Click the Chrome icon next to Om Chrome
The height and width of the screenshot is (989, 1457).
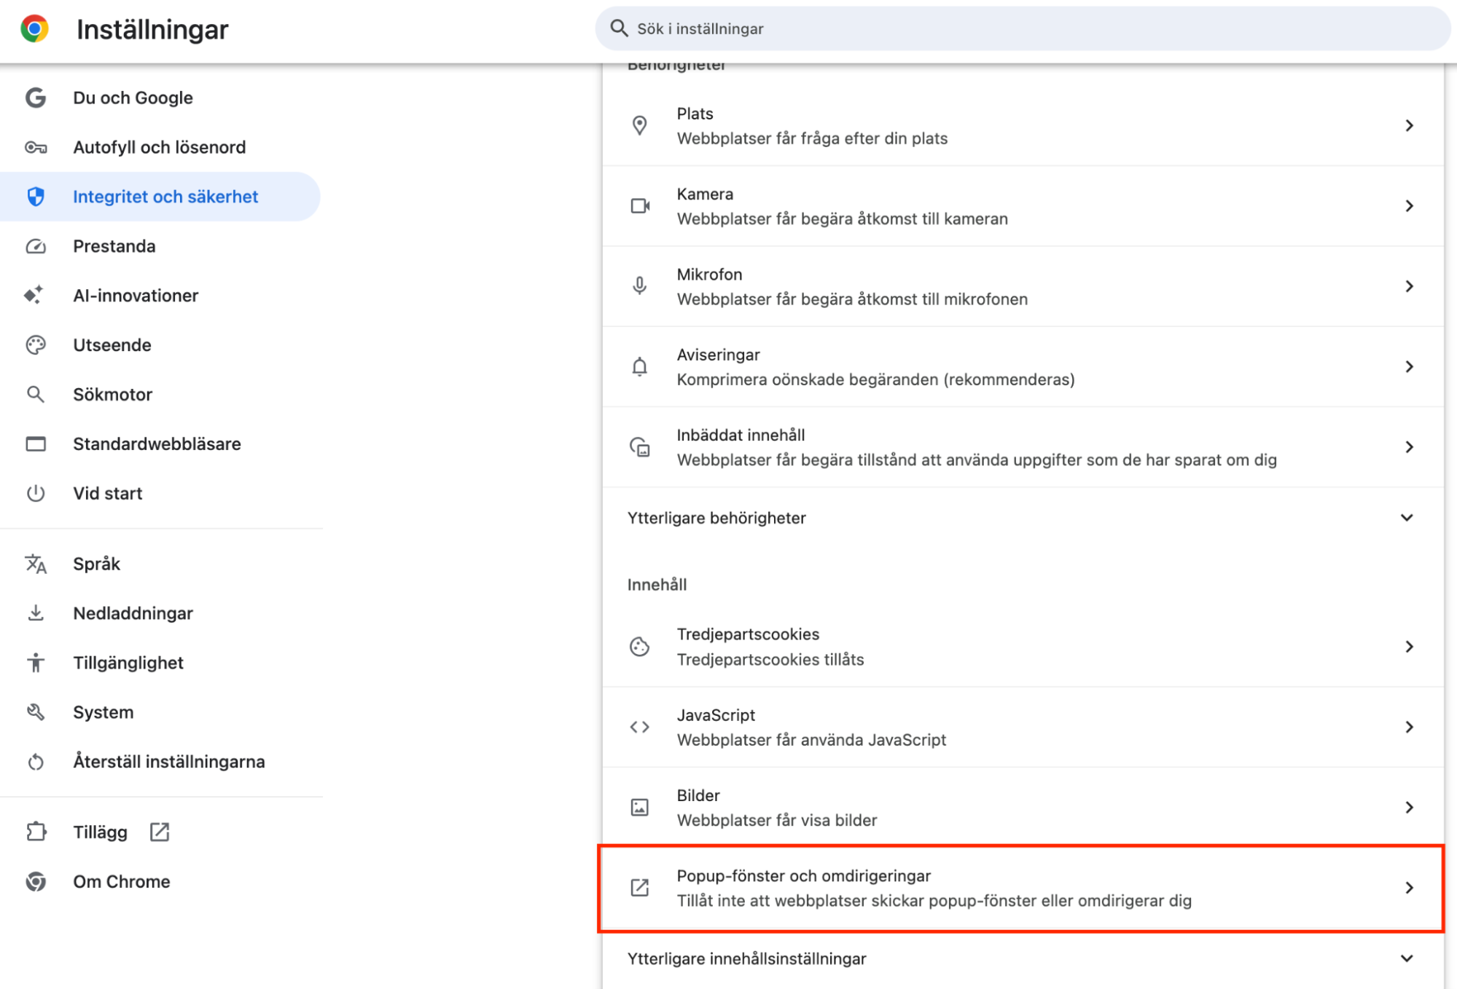pyautogui.click(x=36, y=881)
